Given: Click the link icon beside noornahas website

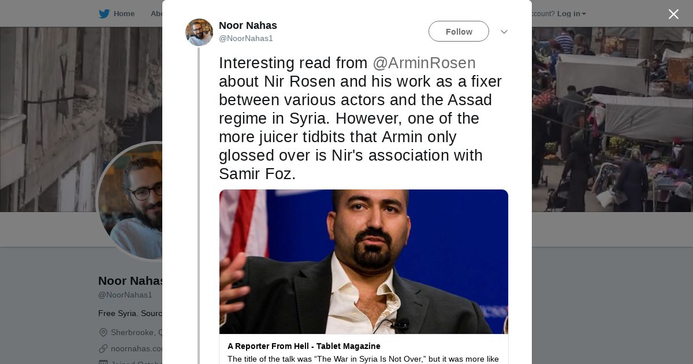Looking at the screenshot, I should point(103,348).
